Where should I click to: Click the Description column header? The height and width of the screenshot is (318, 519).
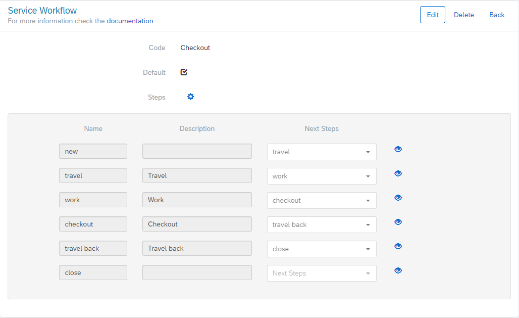[197, 128]
